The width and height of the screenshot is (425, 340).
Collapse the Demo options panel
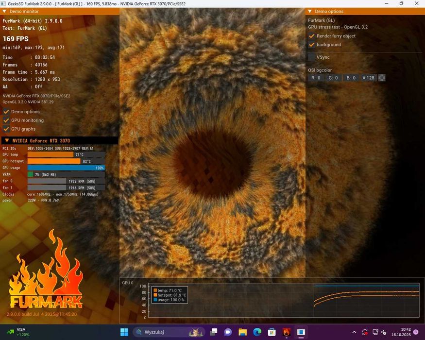[x=309, y=11]
